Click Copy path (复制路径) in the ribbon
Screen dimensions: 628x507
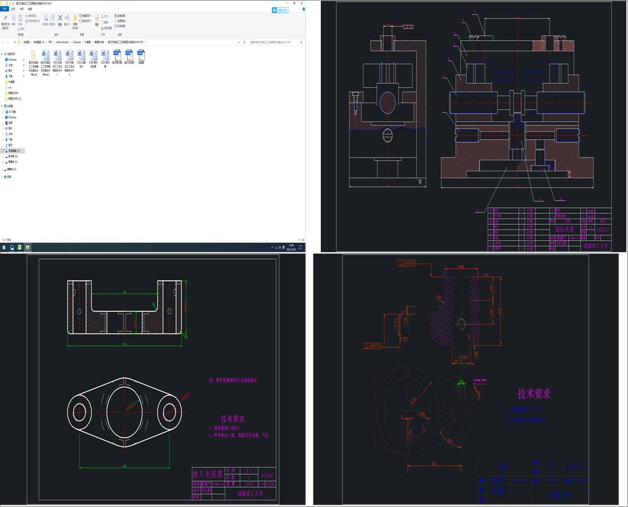(31, 16)
